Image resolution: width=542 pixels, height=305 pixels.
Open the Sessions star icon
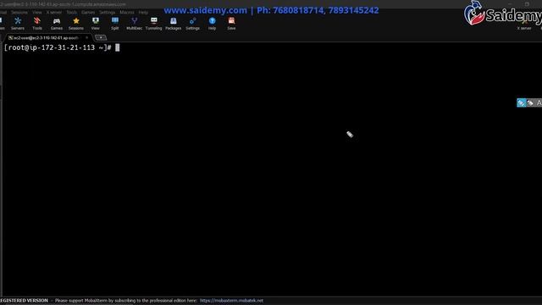(x=75, y=24)
